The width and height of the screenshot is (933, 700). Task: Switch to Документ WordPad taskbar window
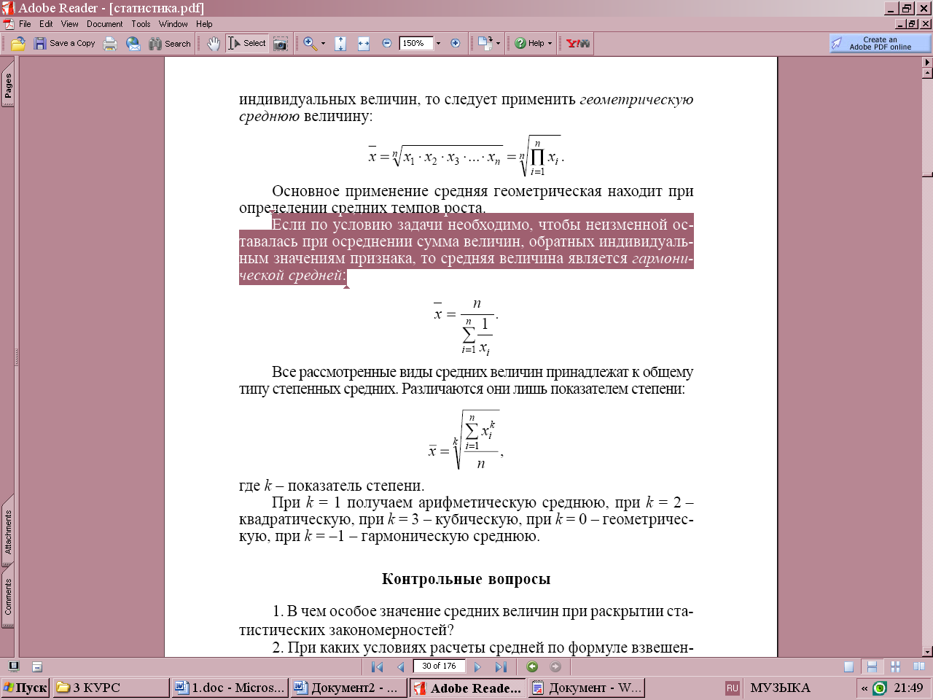coord(587,688)
